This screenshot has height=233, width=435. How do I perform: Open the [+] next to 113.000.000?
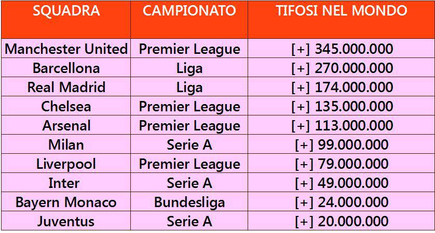click(301, 126)
